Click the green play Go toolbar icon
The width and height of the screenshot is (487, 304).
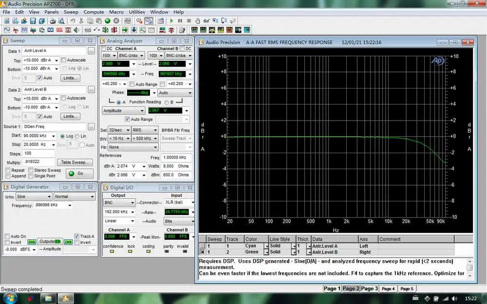point(171,21)
